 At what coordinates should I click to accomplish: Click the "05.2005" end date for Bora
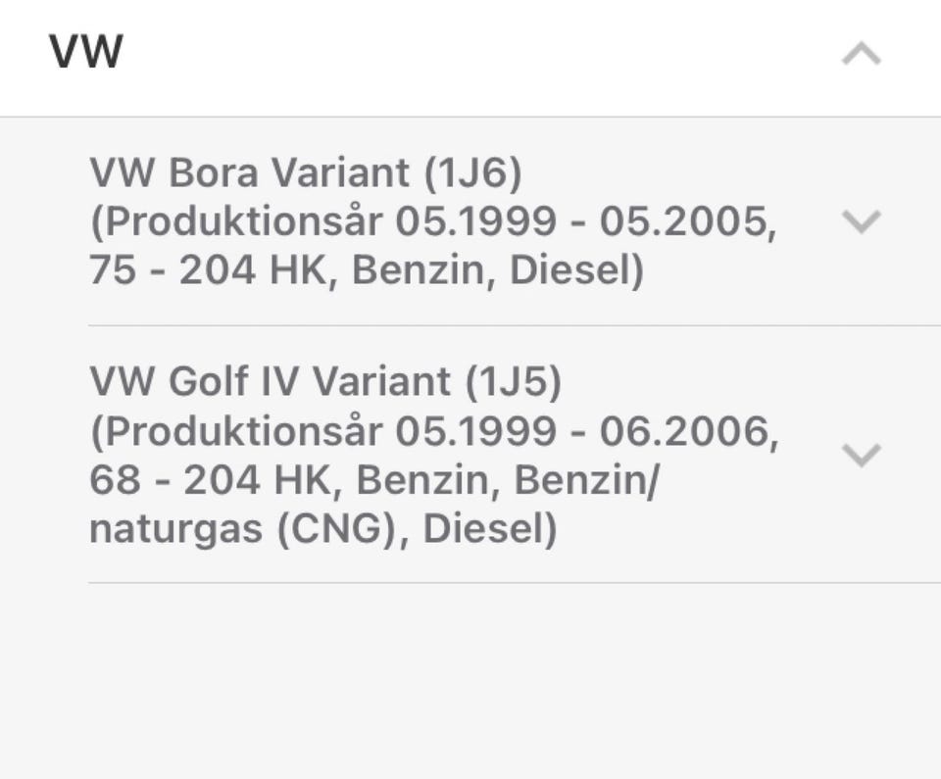(x=688, y=222)
